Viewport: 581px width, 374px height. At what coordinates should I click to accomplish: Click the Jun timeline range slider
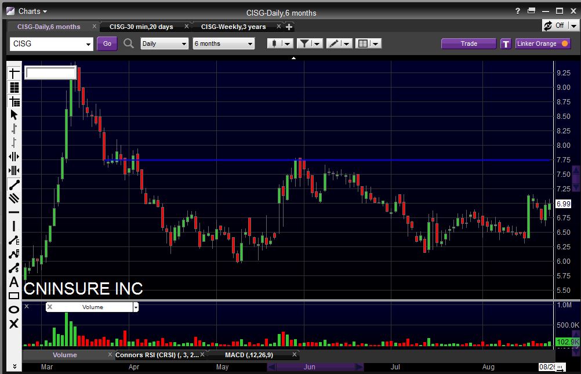point(315,367)
